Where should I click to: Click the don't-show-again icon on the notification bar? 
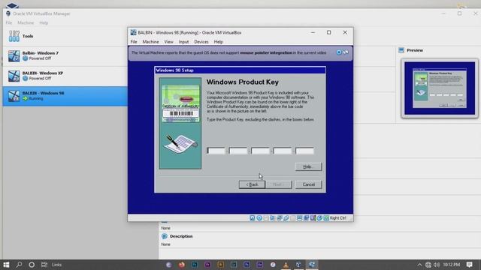[346, 52]
